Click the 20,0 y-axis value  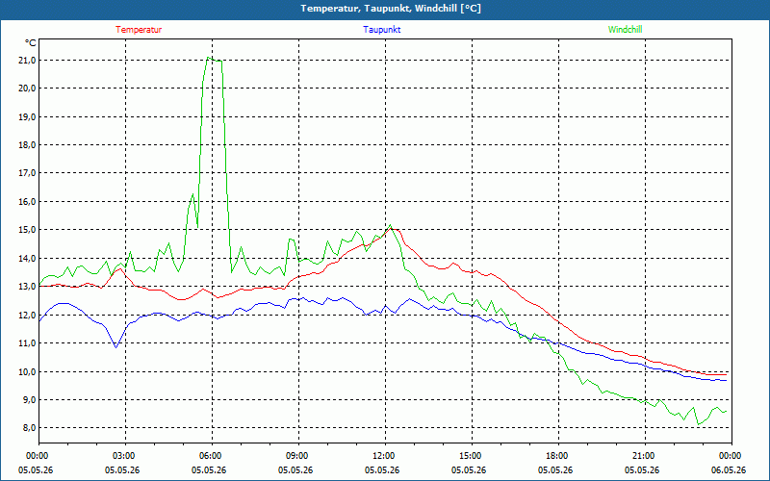[x=28, y=89]
